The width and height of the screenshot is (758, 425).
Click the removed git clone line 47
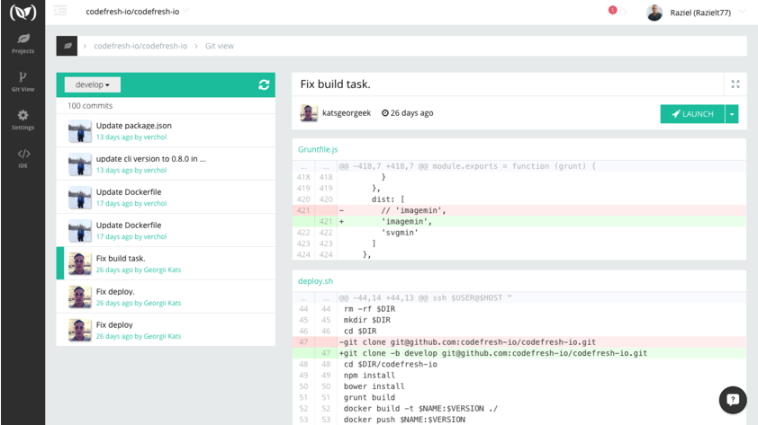519,342
